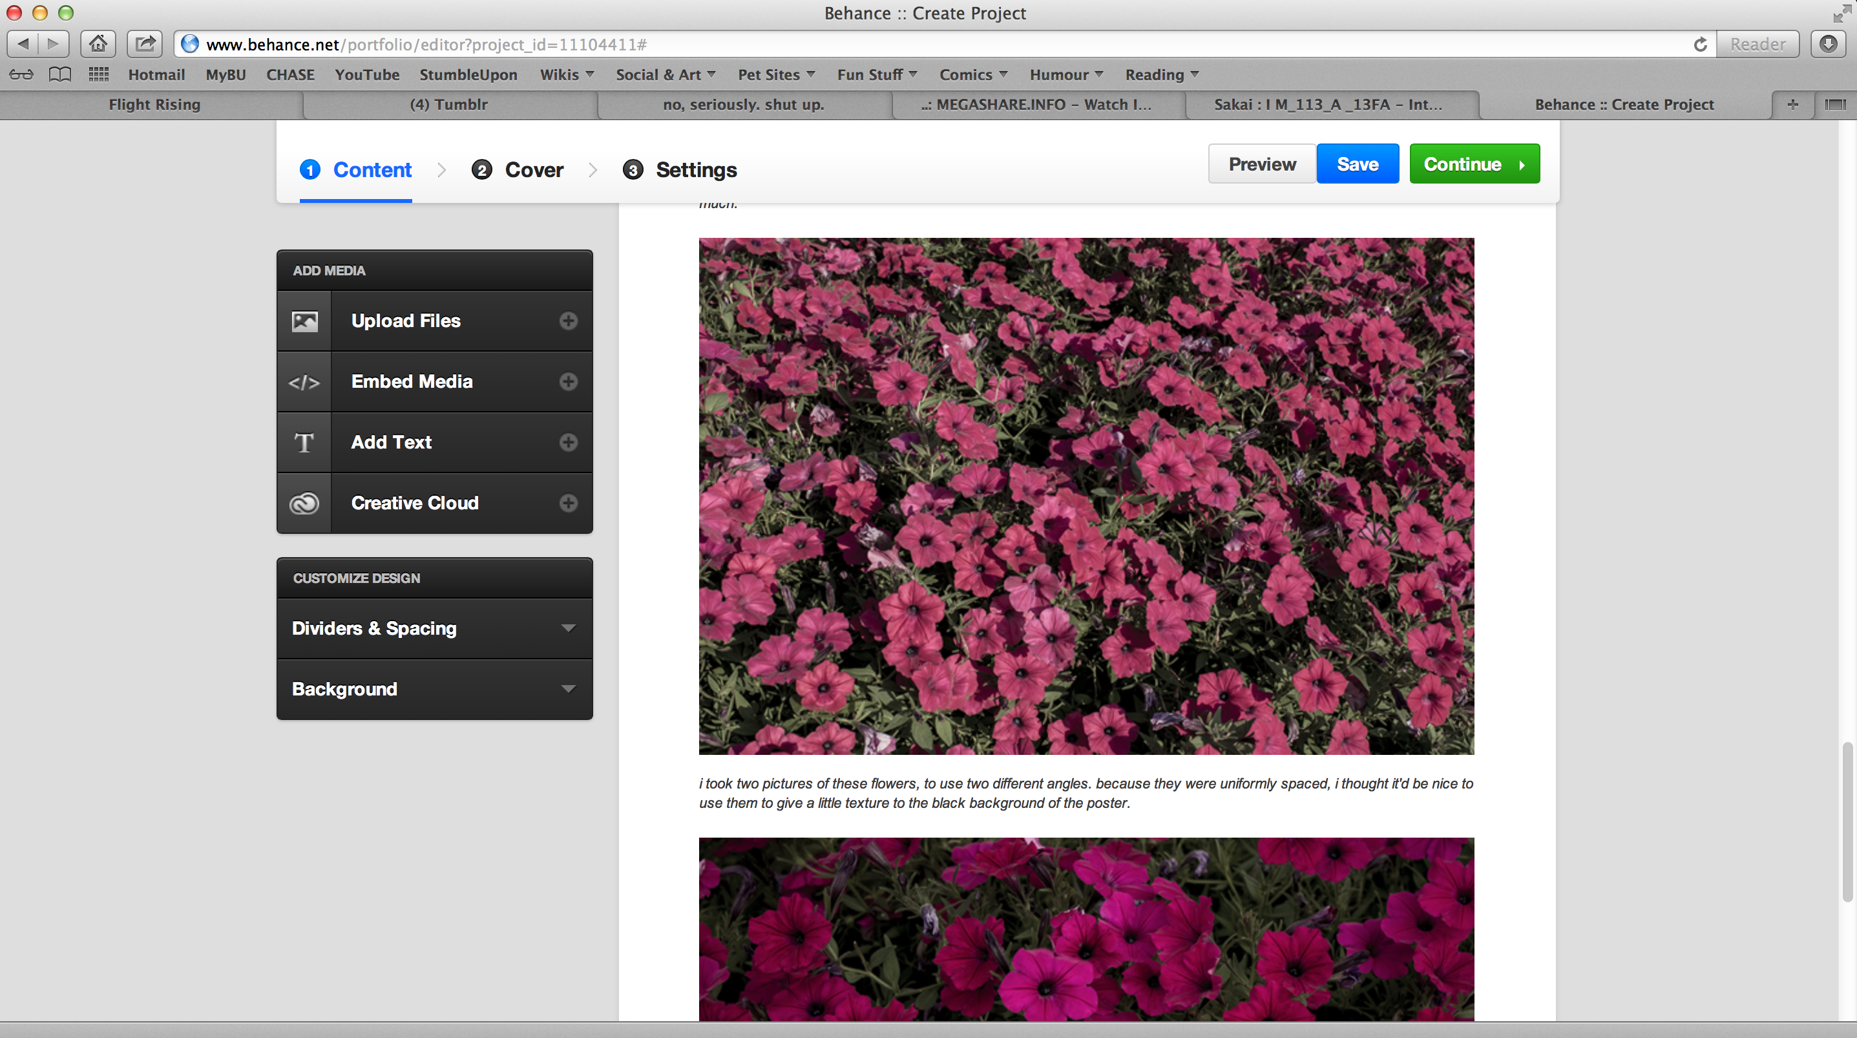Click the blue Save button
1857x1038 pixels.
coord(1358,164)
